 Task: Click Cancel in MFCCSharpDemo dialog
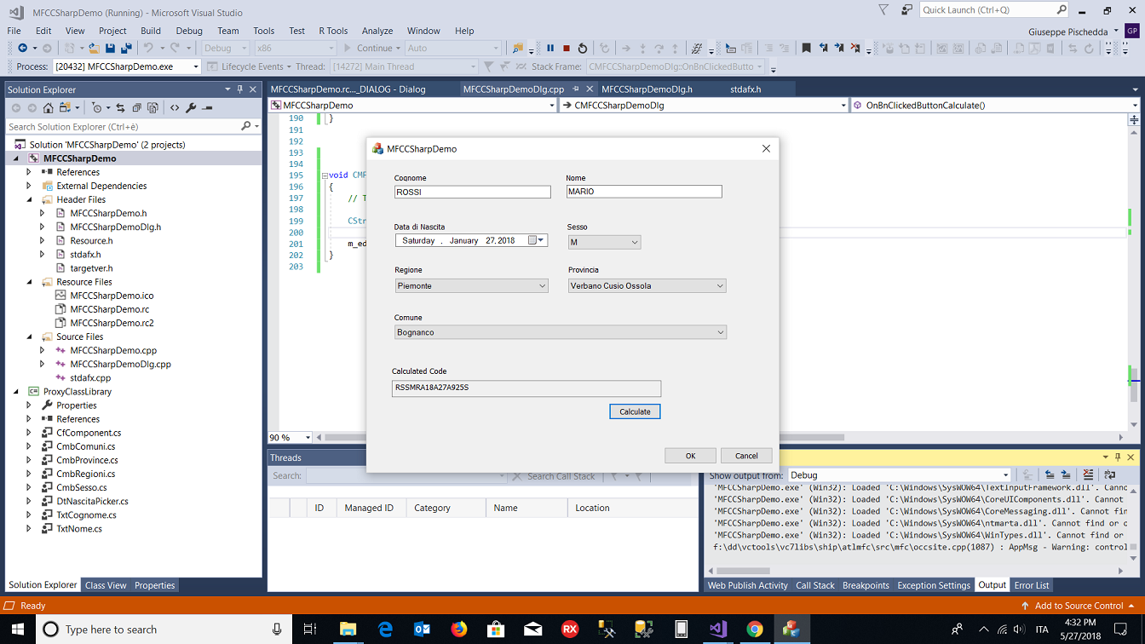[746, 456]
